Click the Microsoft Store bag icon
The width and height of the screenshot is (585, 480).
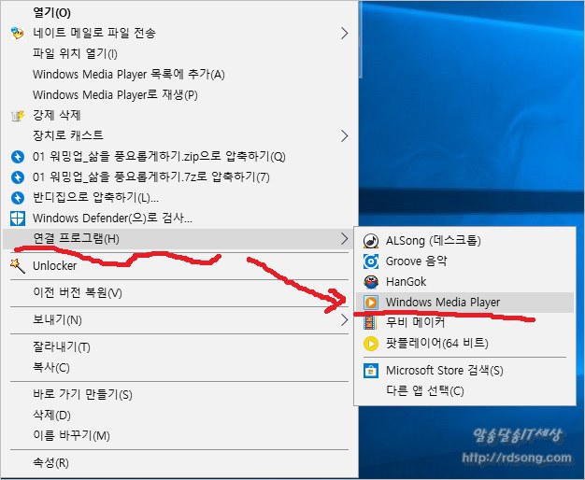(371, 371)
